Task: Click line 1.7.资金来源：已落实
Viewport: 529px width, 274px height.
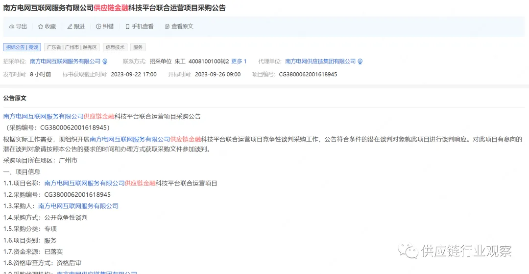Action: click(x=33, y=252)
